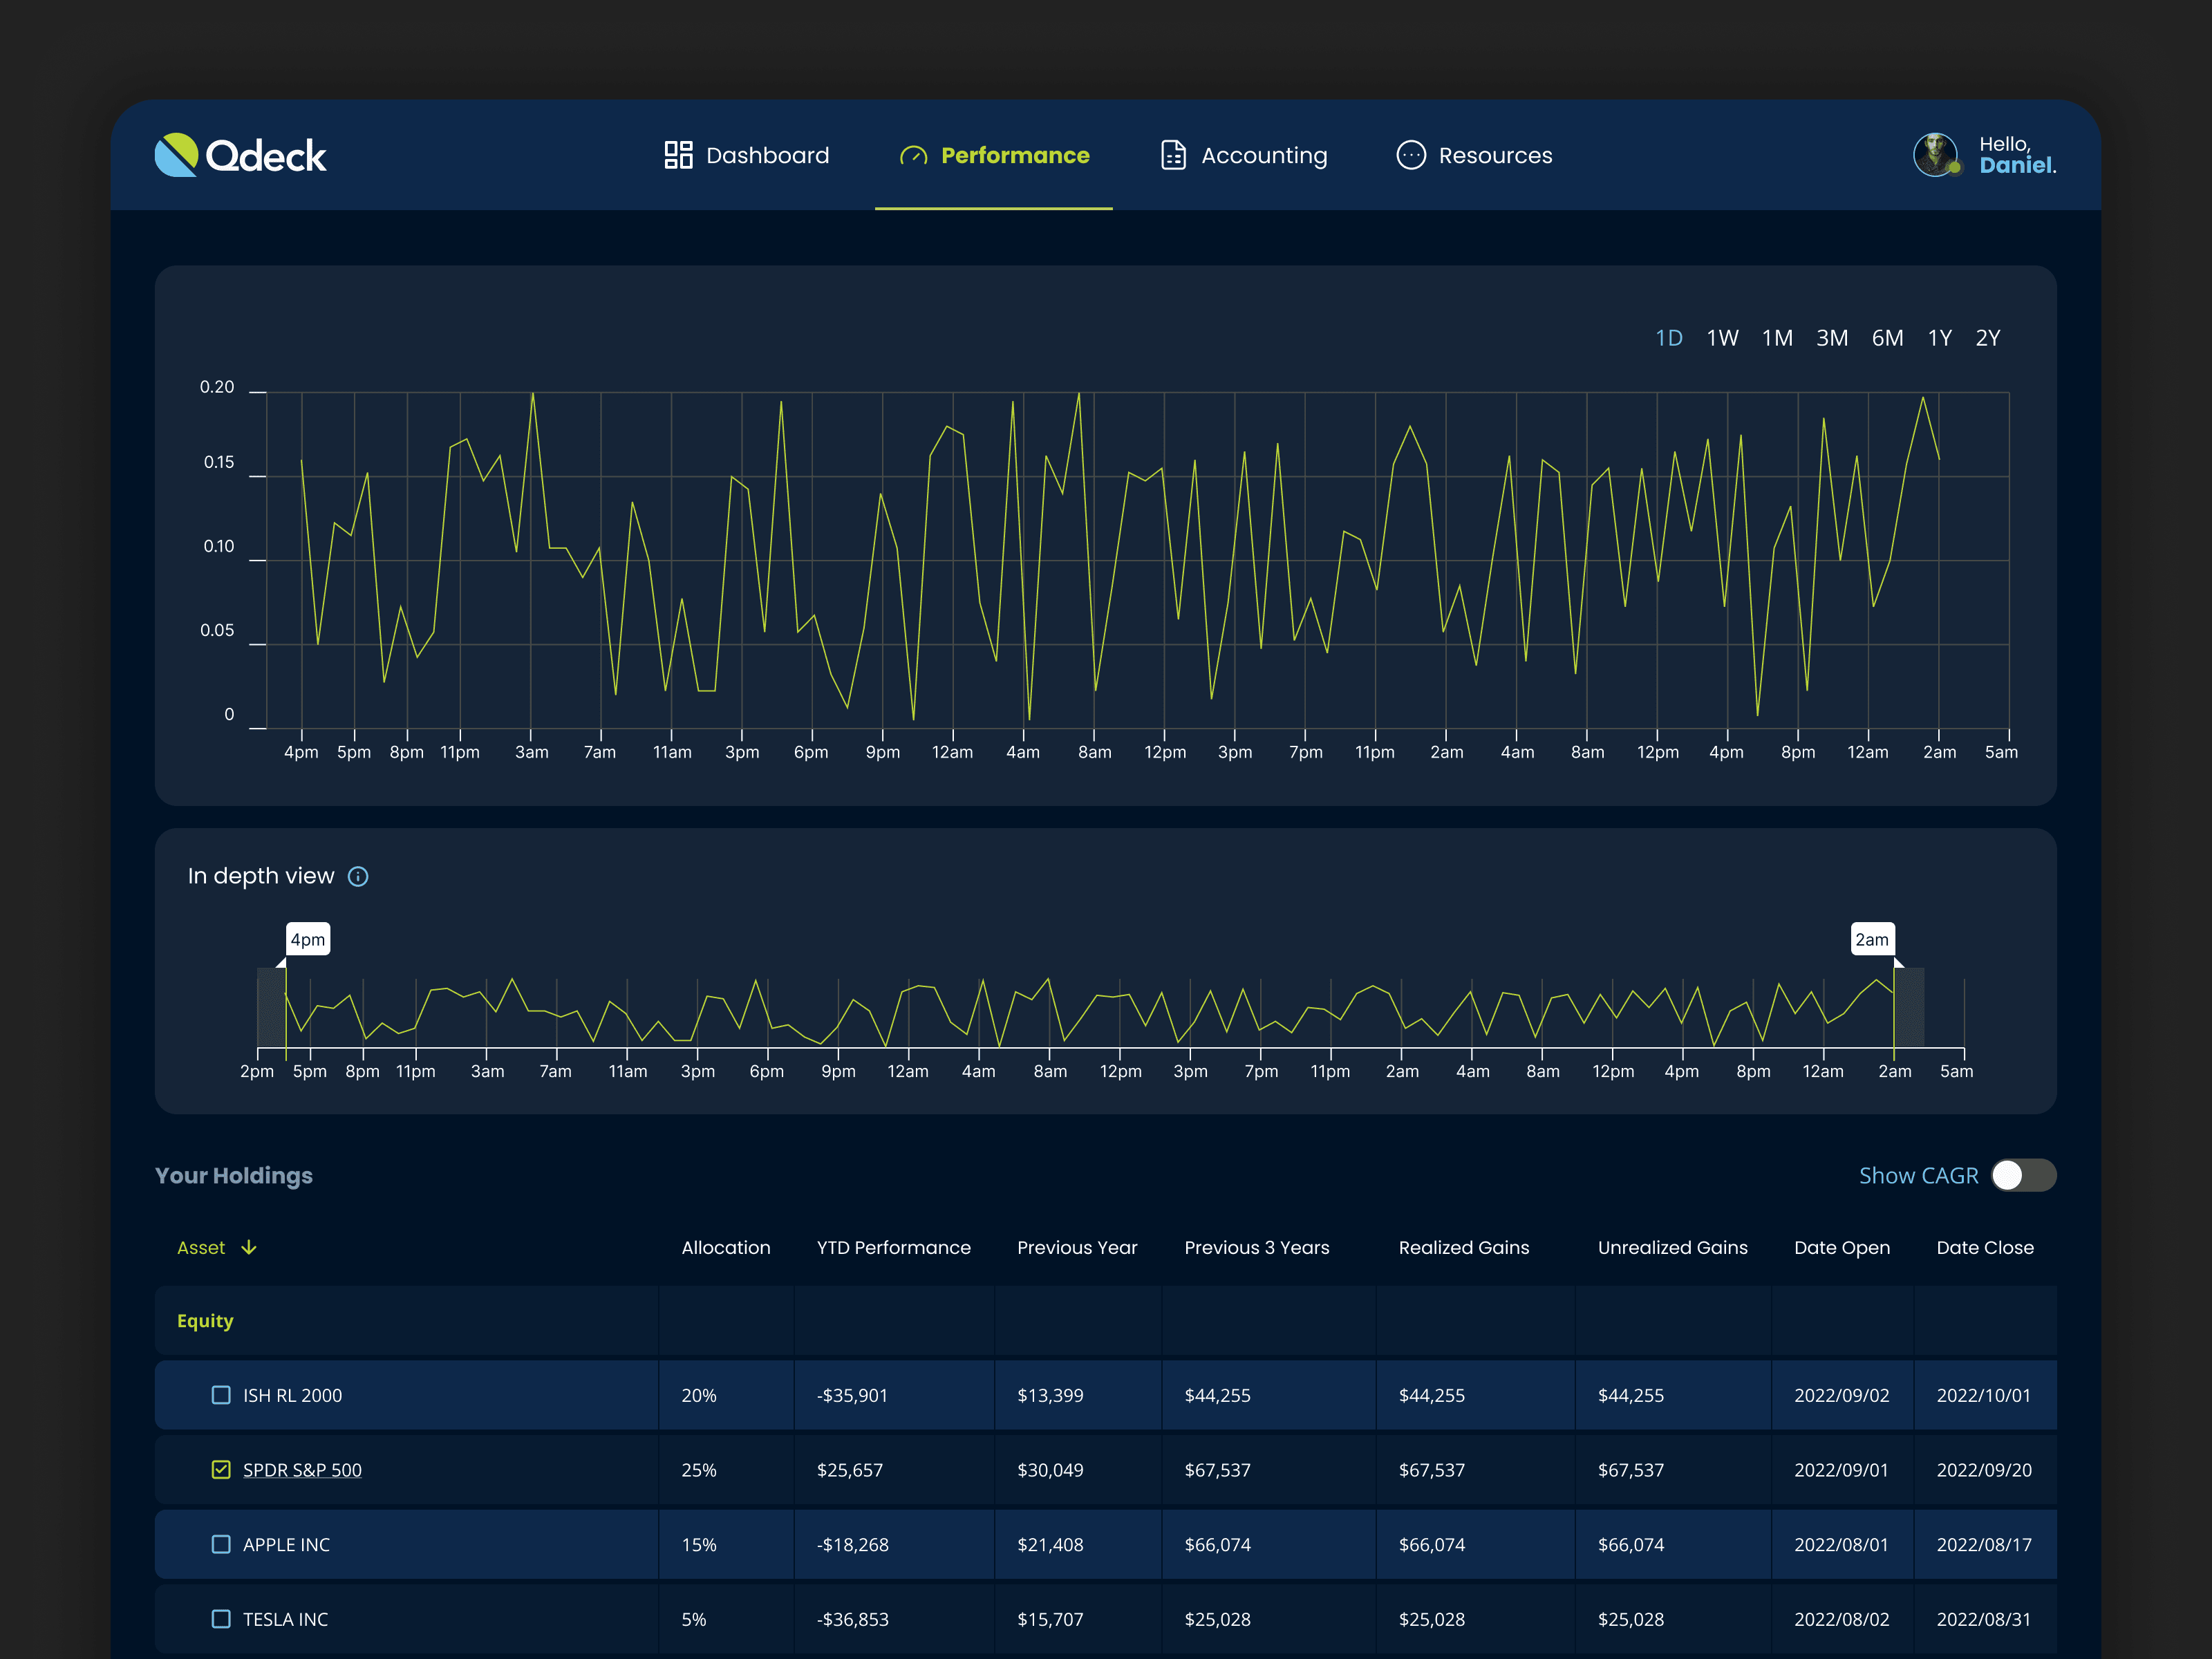Viewport: 2212px width, 1659px height.
Task: Click the Dashboard grid icon
Action: [x=678, y=155]
